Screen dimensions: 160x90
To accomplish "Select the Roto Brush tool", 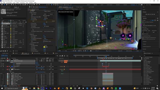I will 37,5.
